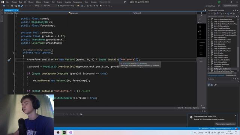Select Unity.TextMeshPro in Solution Explorer
This screenshot has width=240, height=135.
point(220,46)
